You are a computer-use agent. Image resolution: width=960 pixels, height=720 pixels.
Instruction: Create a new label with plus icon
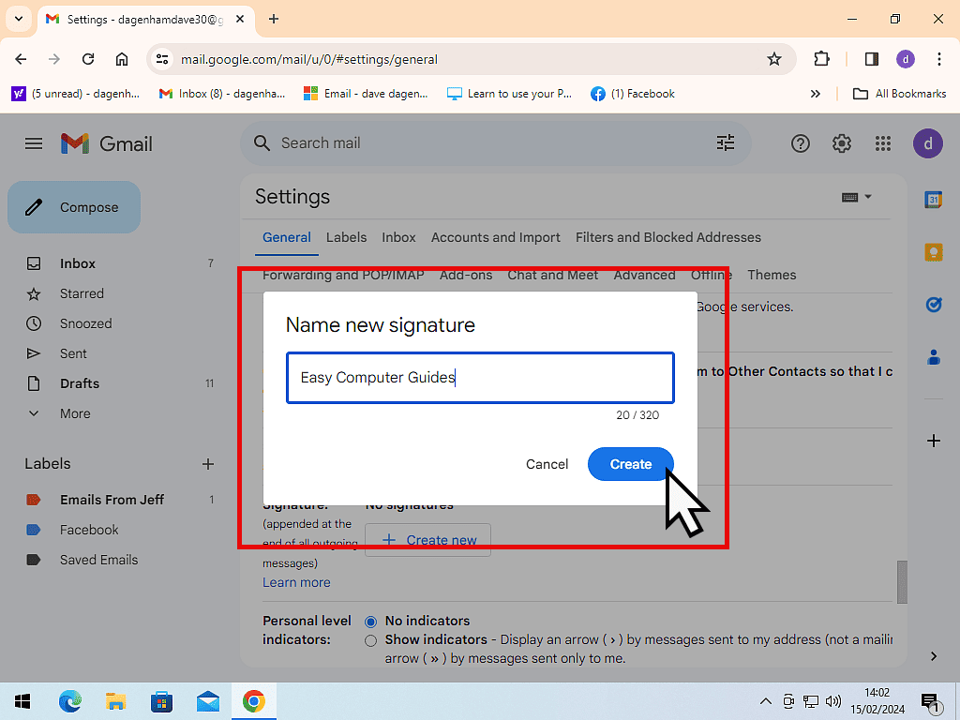(x=208, y=464)
